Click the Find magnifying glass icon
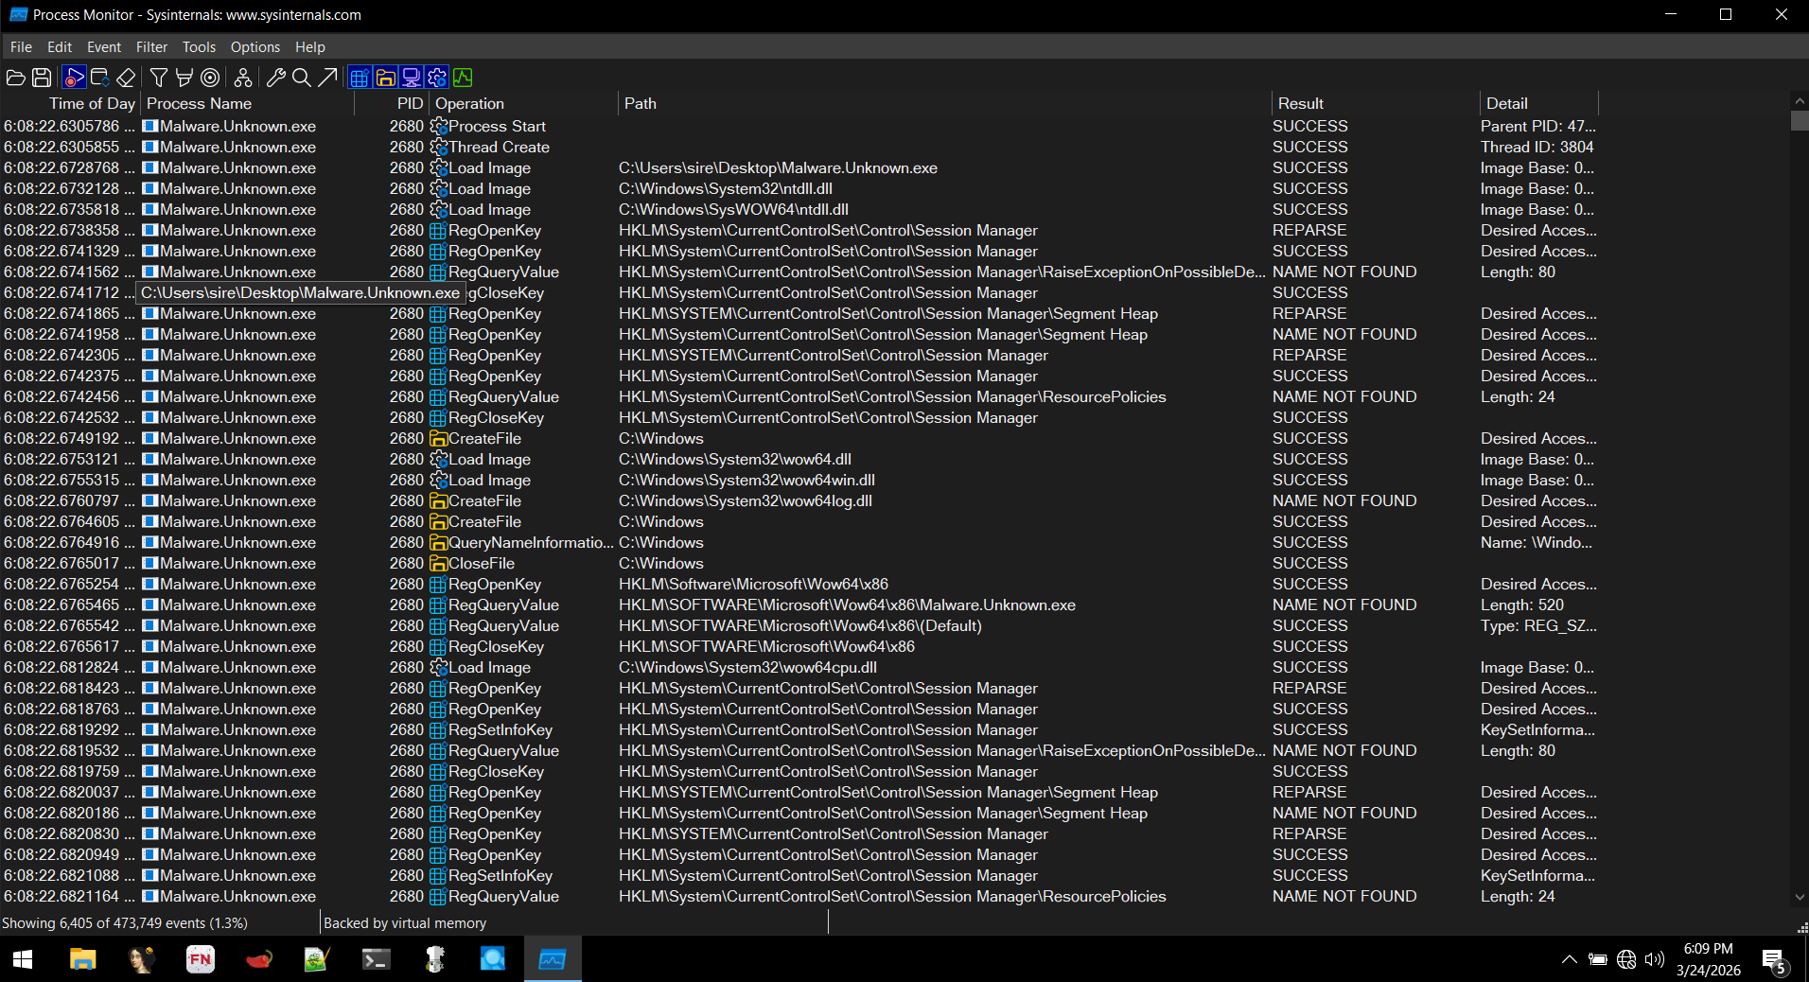Screen dimensions: 1809x982 [x=302, y=78]
